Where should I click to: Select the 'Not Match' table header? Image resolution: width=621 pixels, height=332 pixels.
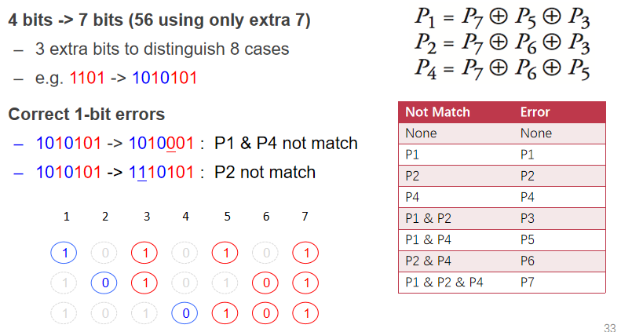click(437, 112)
